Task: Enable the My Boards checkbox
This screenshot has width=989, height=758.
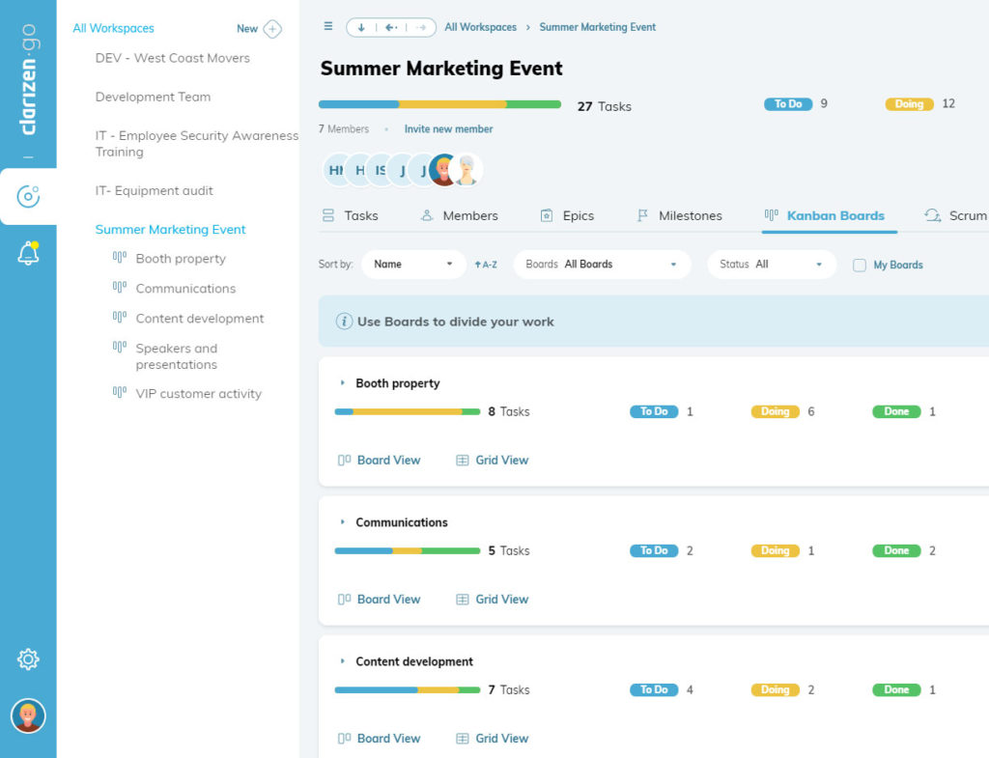Action: [x=859, y=264]
